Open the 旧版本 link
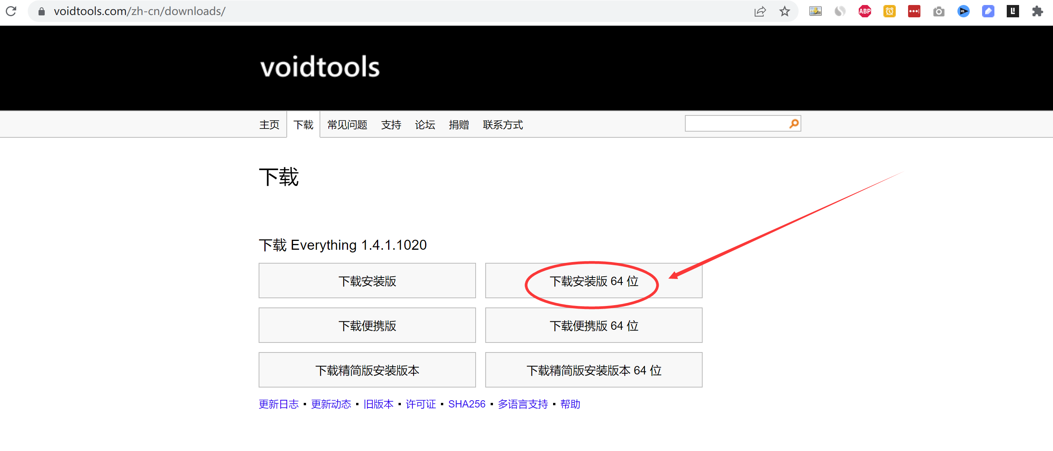This screenshot has height=451, width=1053. [x=378, y=404]
